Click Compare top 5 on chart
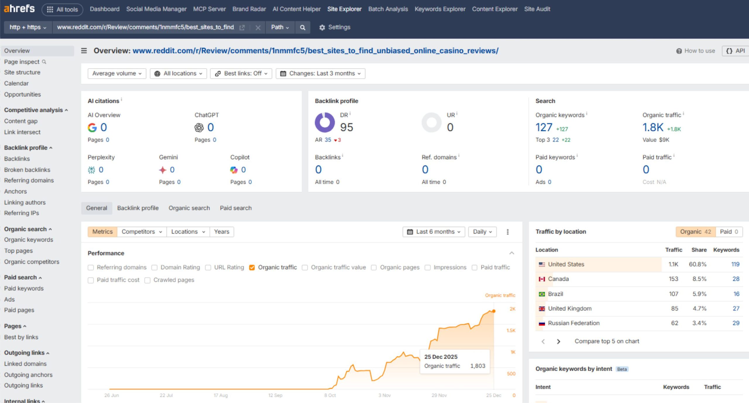Viewport: 749px width, 403px height. tap(607, 341)
